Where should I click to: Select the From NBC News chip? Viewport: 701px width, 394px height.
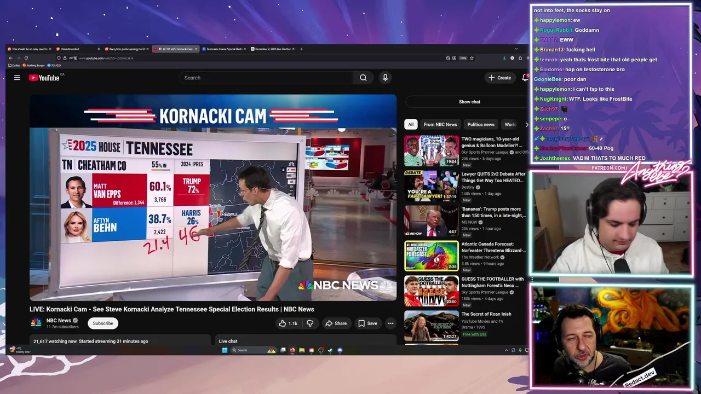(440, 124)
